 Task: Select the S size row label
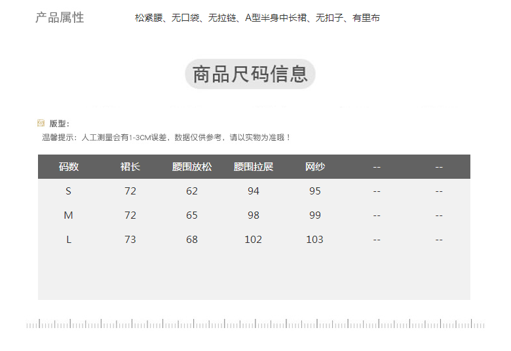68,191
